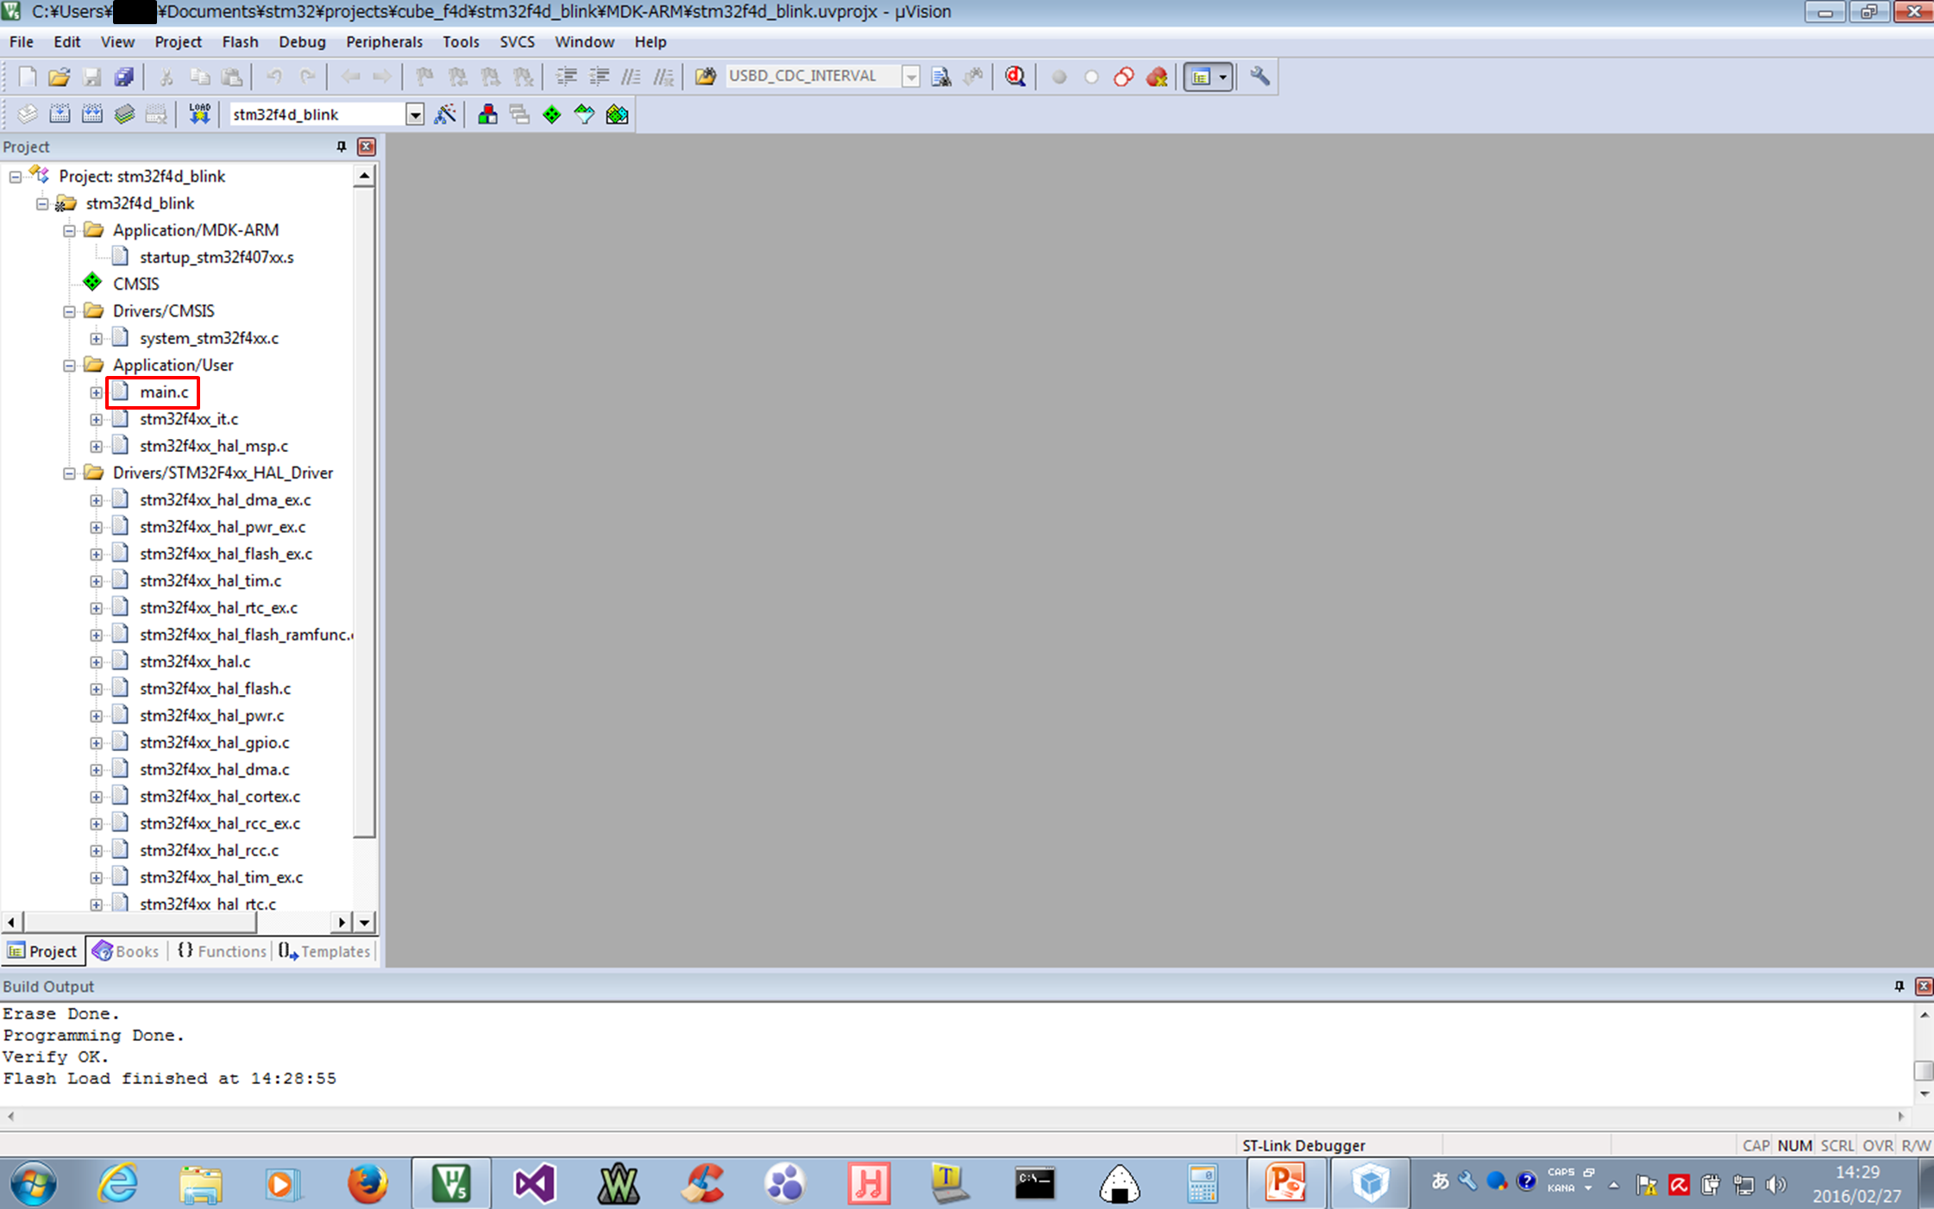
Task: Toggle insert/remove breakpoint red circle
Action: [1058, 76]
